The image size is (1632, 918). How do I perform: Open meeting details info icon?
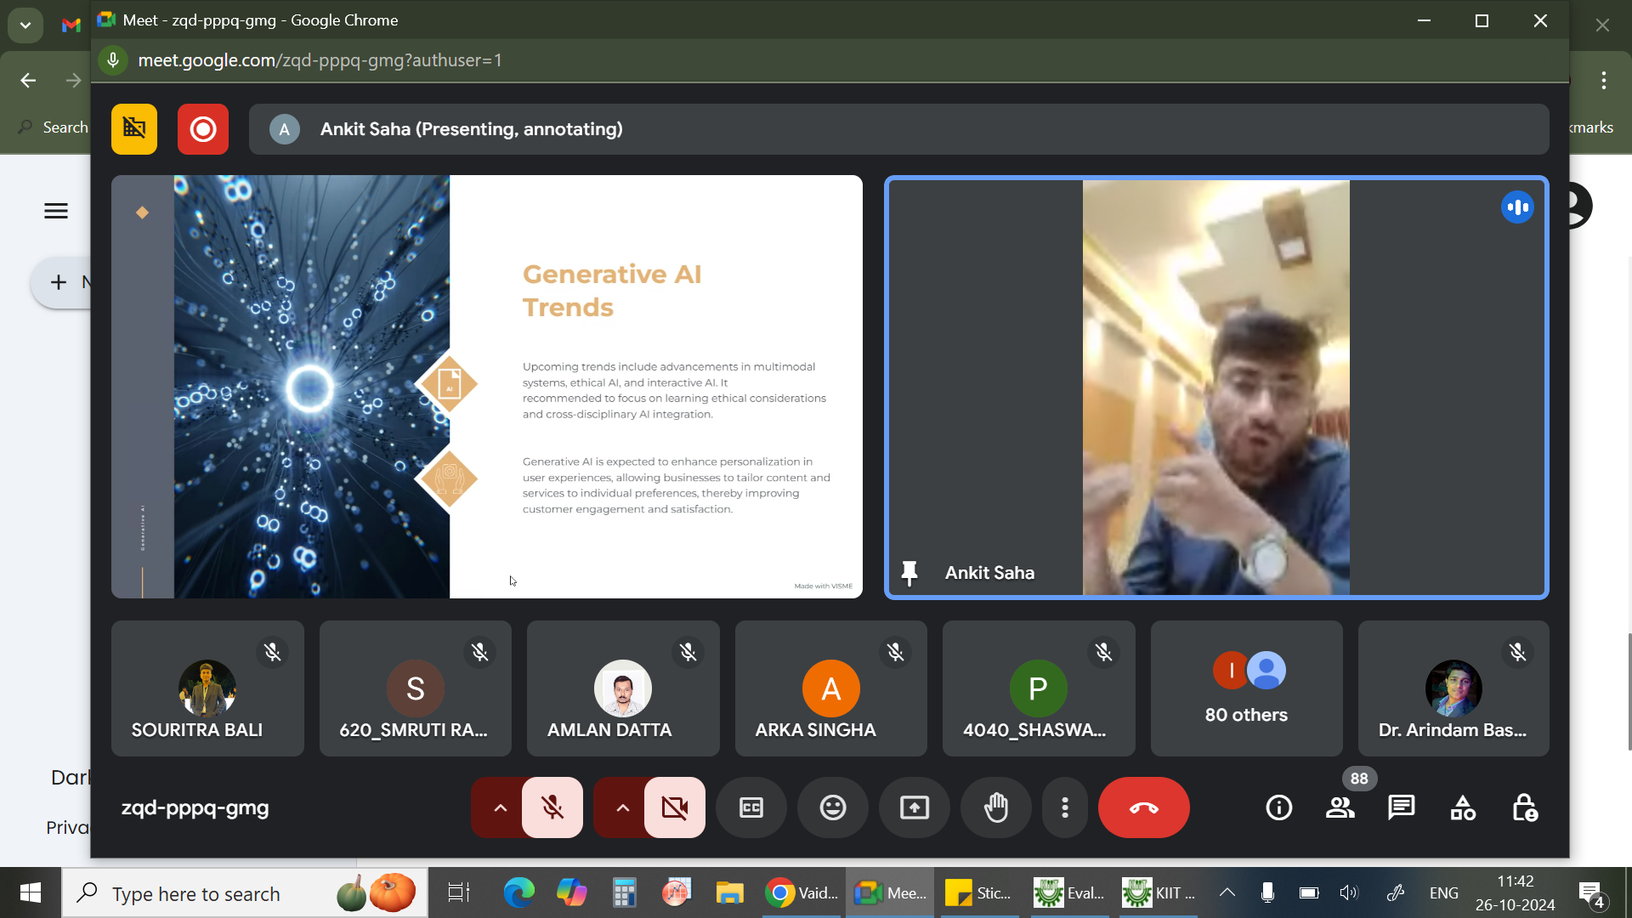(1278, 807)
